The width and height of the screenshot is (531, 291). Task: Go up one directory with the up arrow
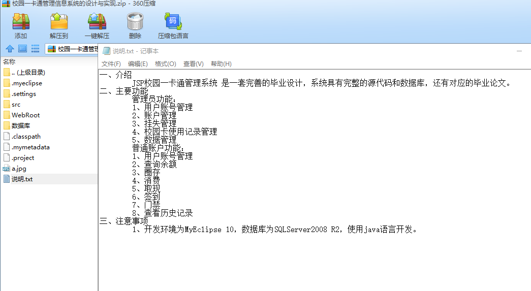[10, 49]
